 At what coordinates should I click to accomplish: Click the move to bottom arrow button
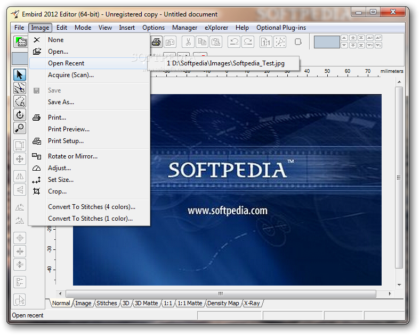coord(361,45)
